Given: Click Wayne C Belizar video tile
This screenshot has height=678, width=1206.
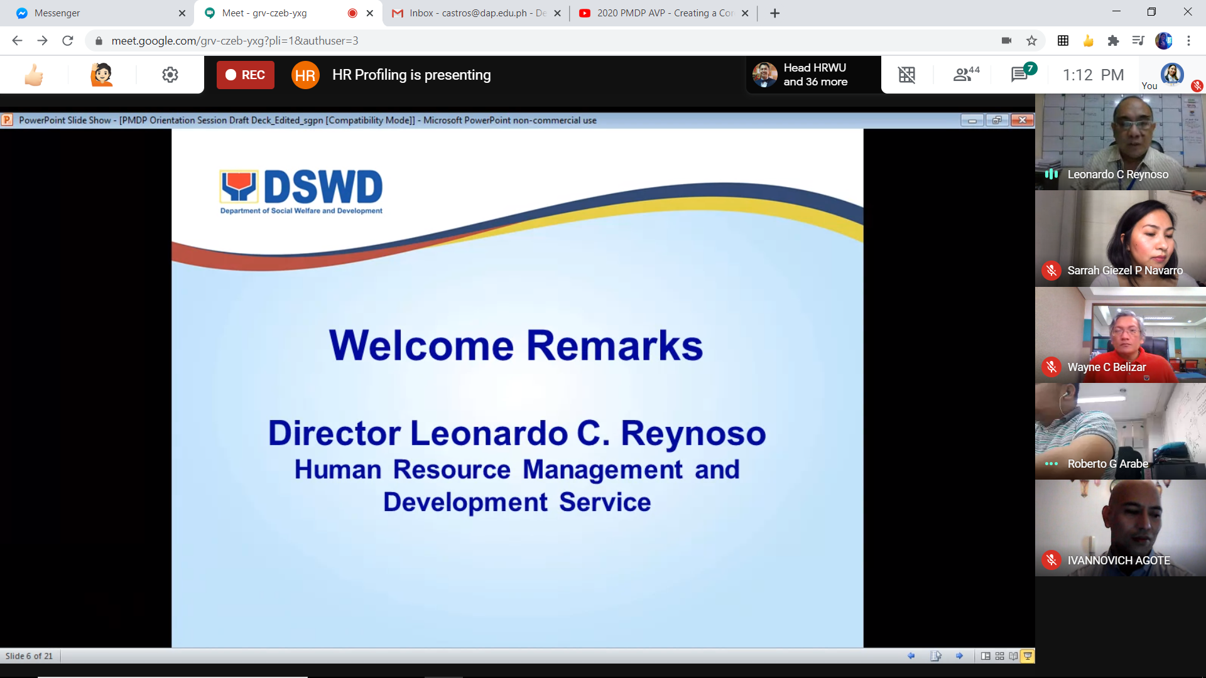Looking at the screenshot, I should tap(1120, 335).
